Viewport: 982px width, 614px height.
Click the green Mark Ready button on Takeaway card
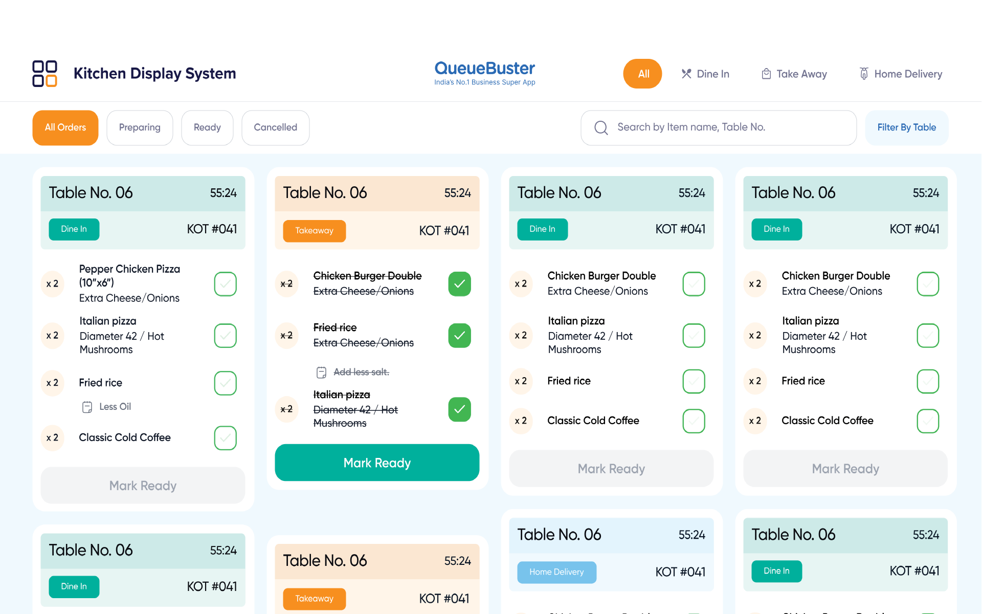pyautogui.click(x=377, y=463)
